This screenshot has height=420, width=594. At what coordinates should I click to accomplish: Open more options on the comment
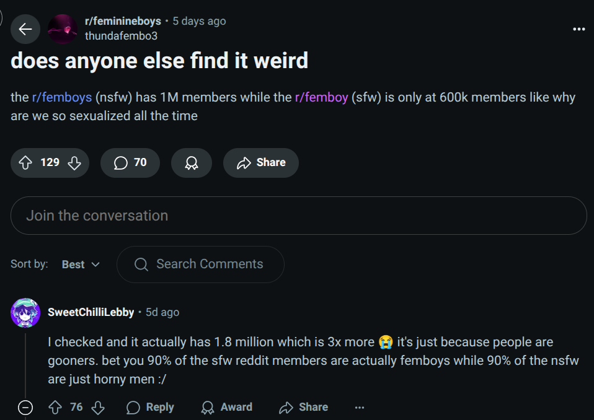360,407
